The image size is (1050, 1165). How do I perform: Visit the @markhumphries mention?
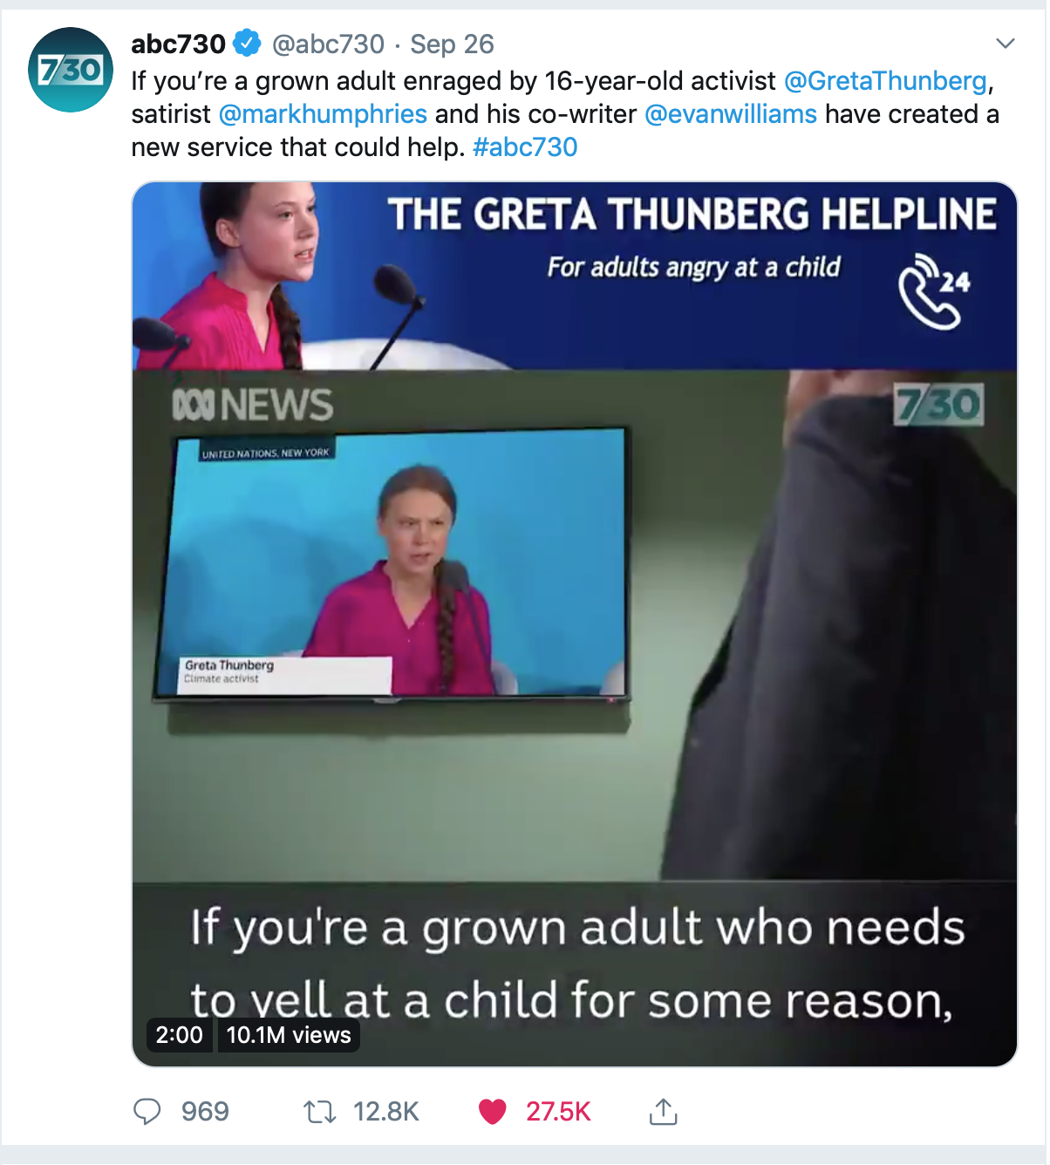click(323, 114)
